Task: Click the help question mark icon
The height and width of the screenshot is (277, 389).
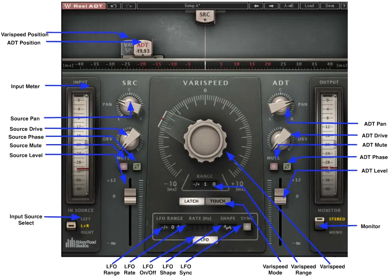Action: point(344,6)
